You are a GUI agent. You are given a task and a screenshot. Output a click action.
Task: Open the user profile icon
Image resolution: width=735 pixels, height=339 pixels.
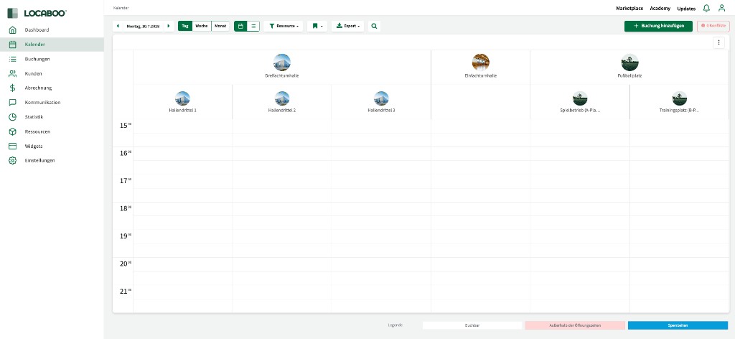[x=721, y=8]
